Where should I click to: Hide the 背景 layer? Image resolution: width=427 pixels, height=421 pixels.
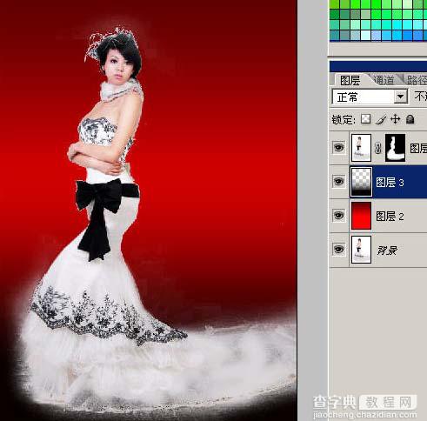[338, 250]
